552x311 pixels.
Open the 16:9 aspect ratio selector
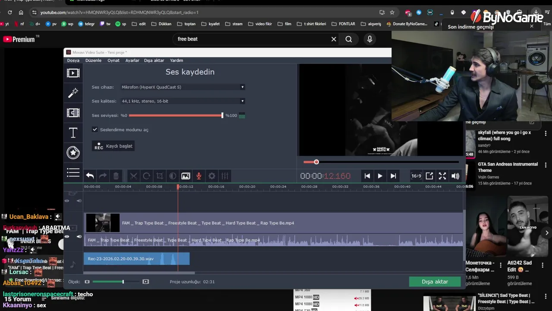coord(416,176)
